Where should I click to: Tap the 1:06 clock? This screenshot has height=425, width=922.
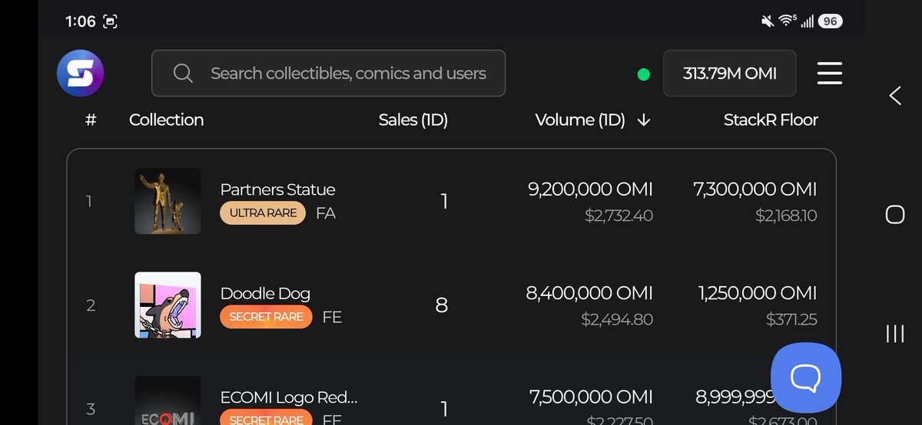[x=81, y=21]
